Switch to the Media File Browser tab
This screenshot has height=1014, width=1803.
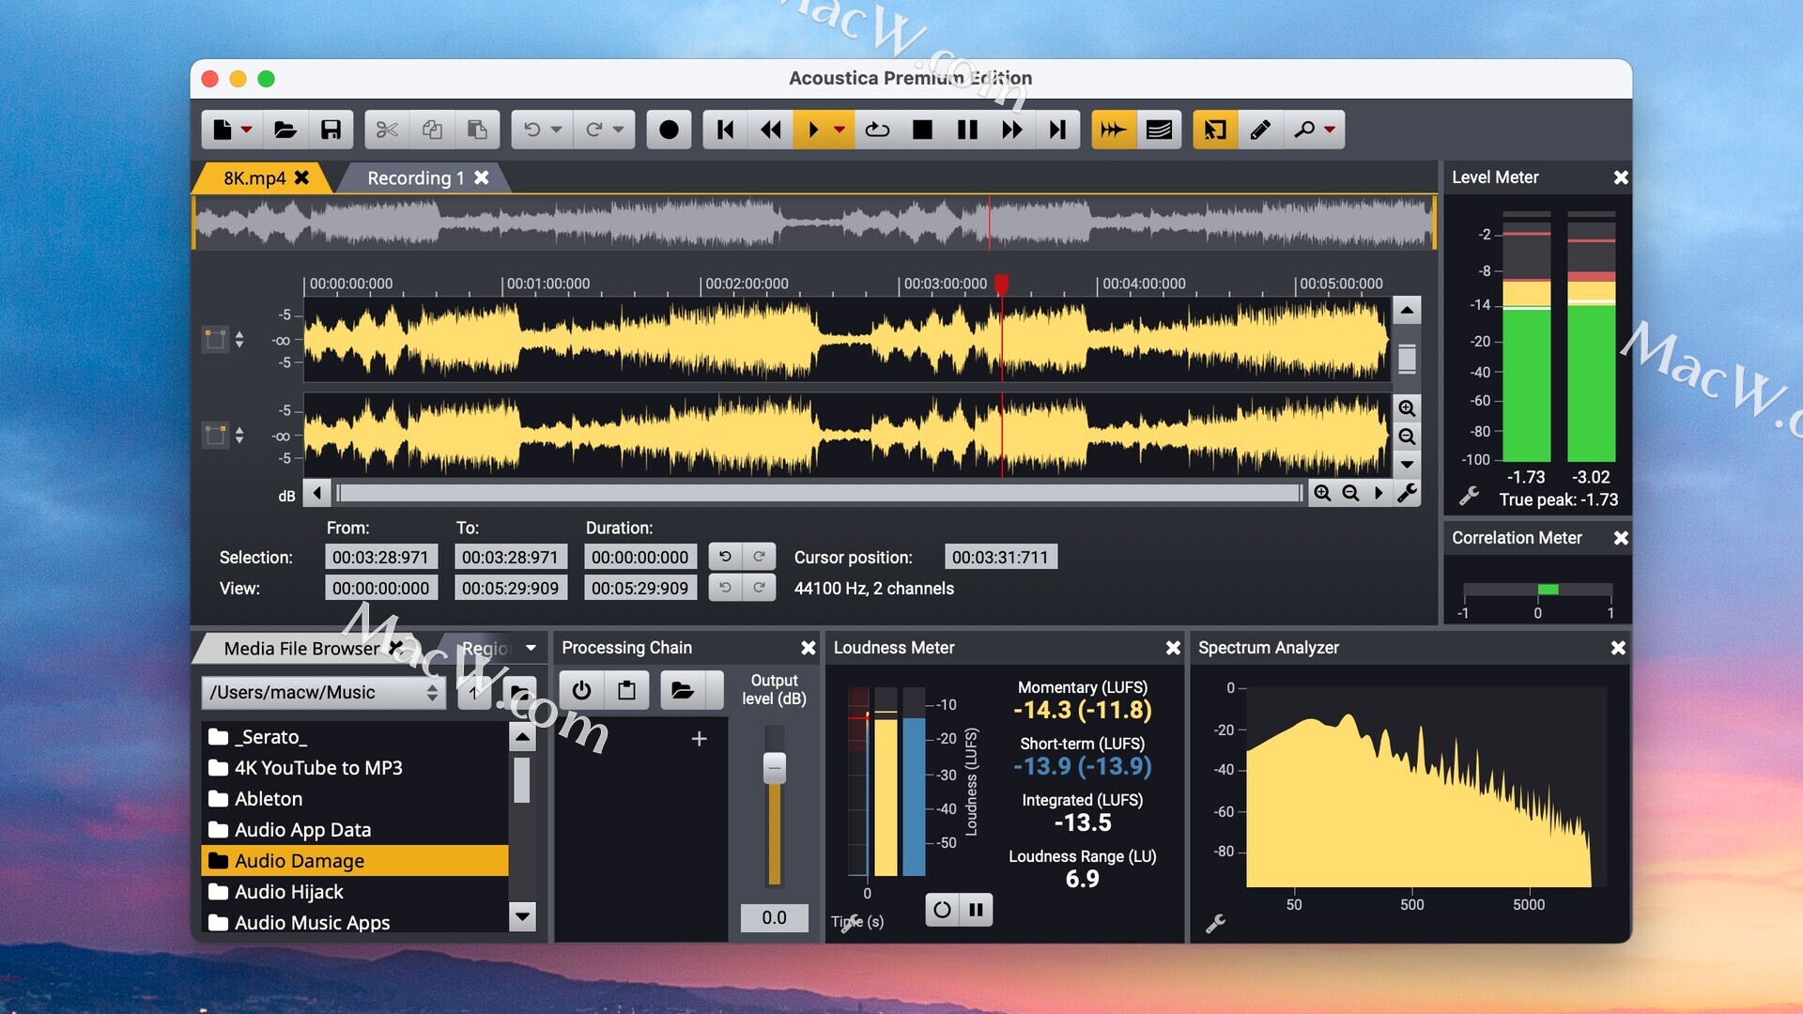click(301, 648)
